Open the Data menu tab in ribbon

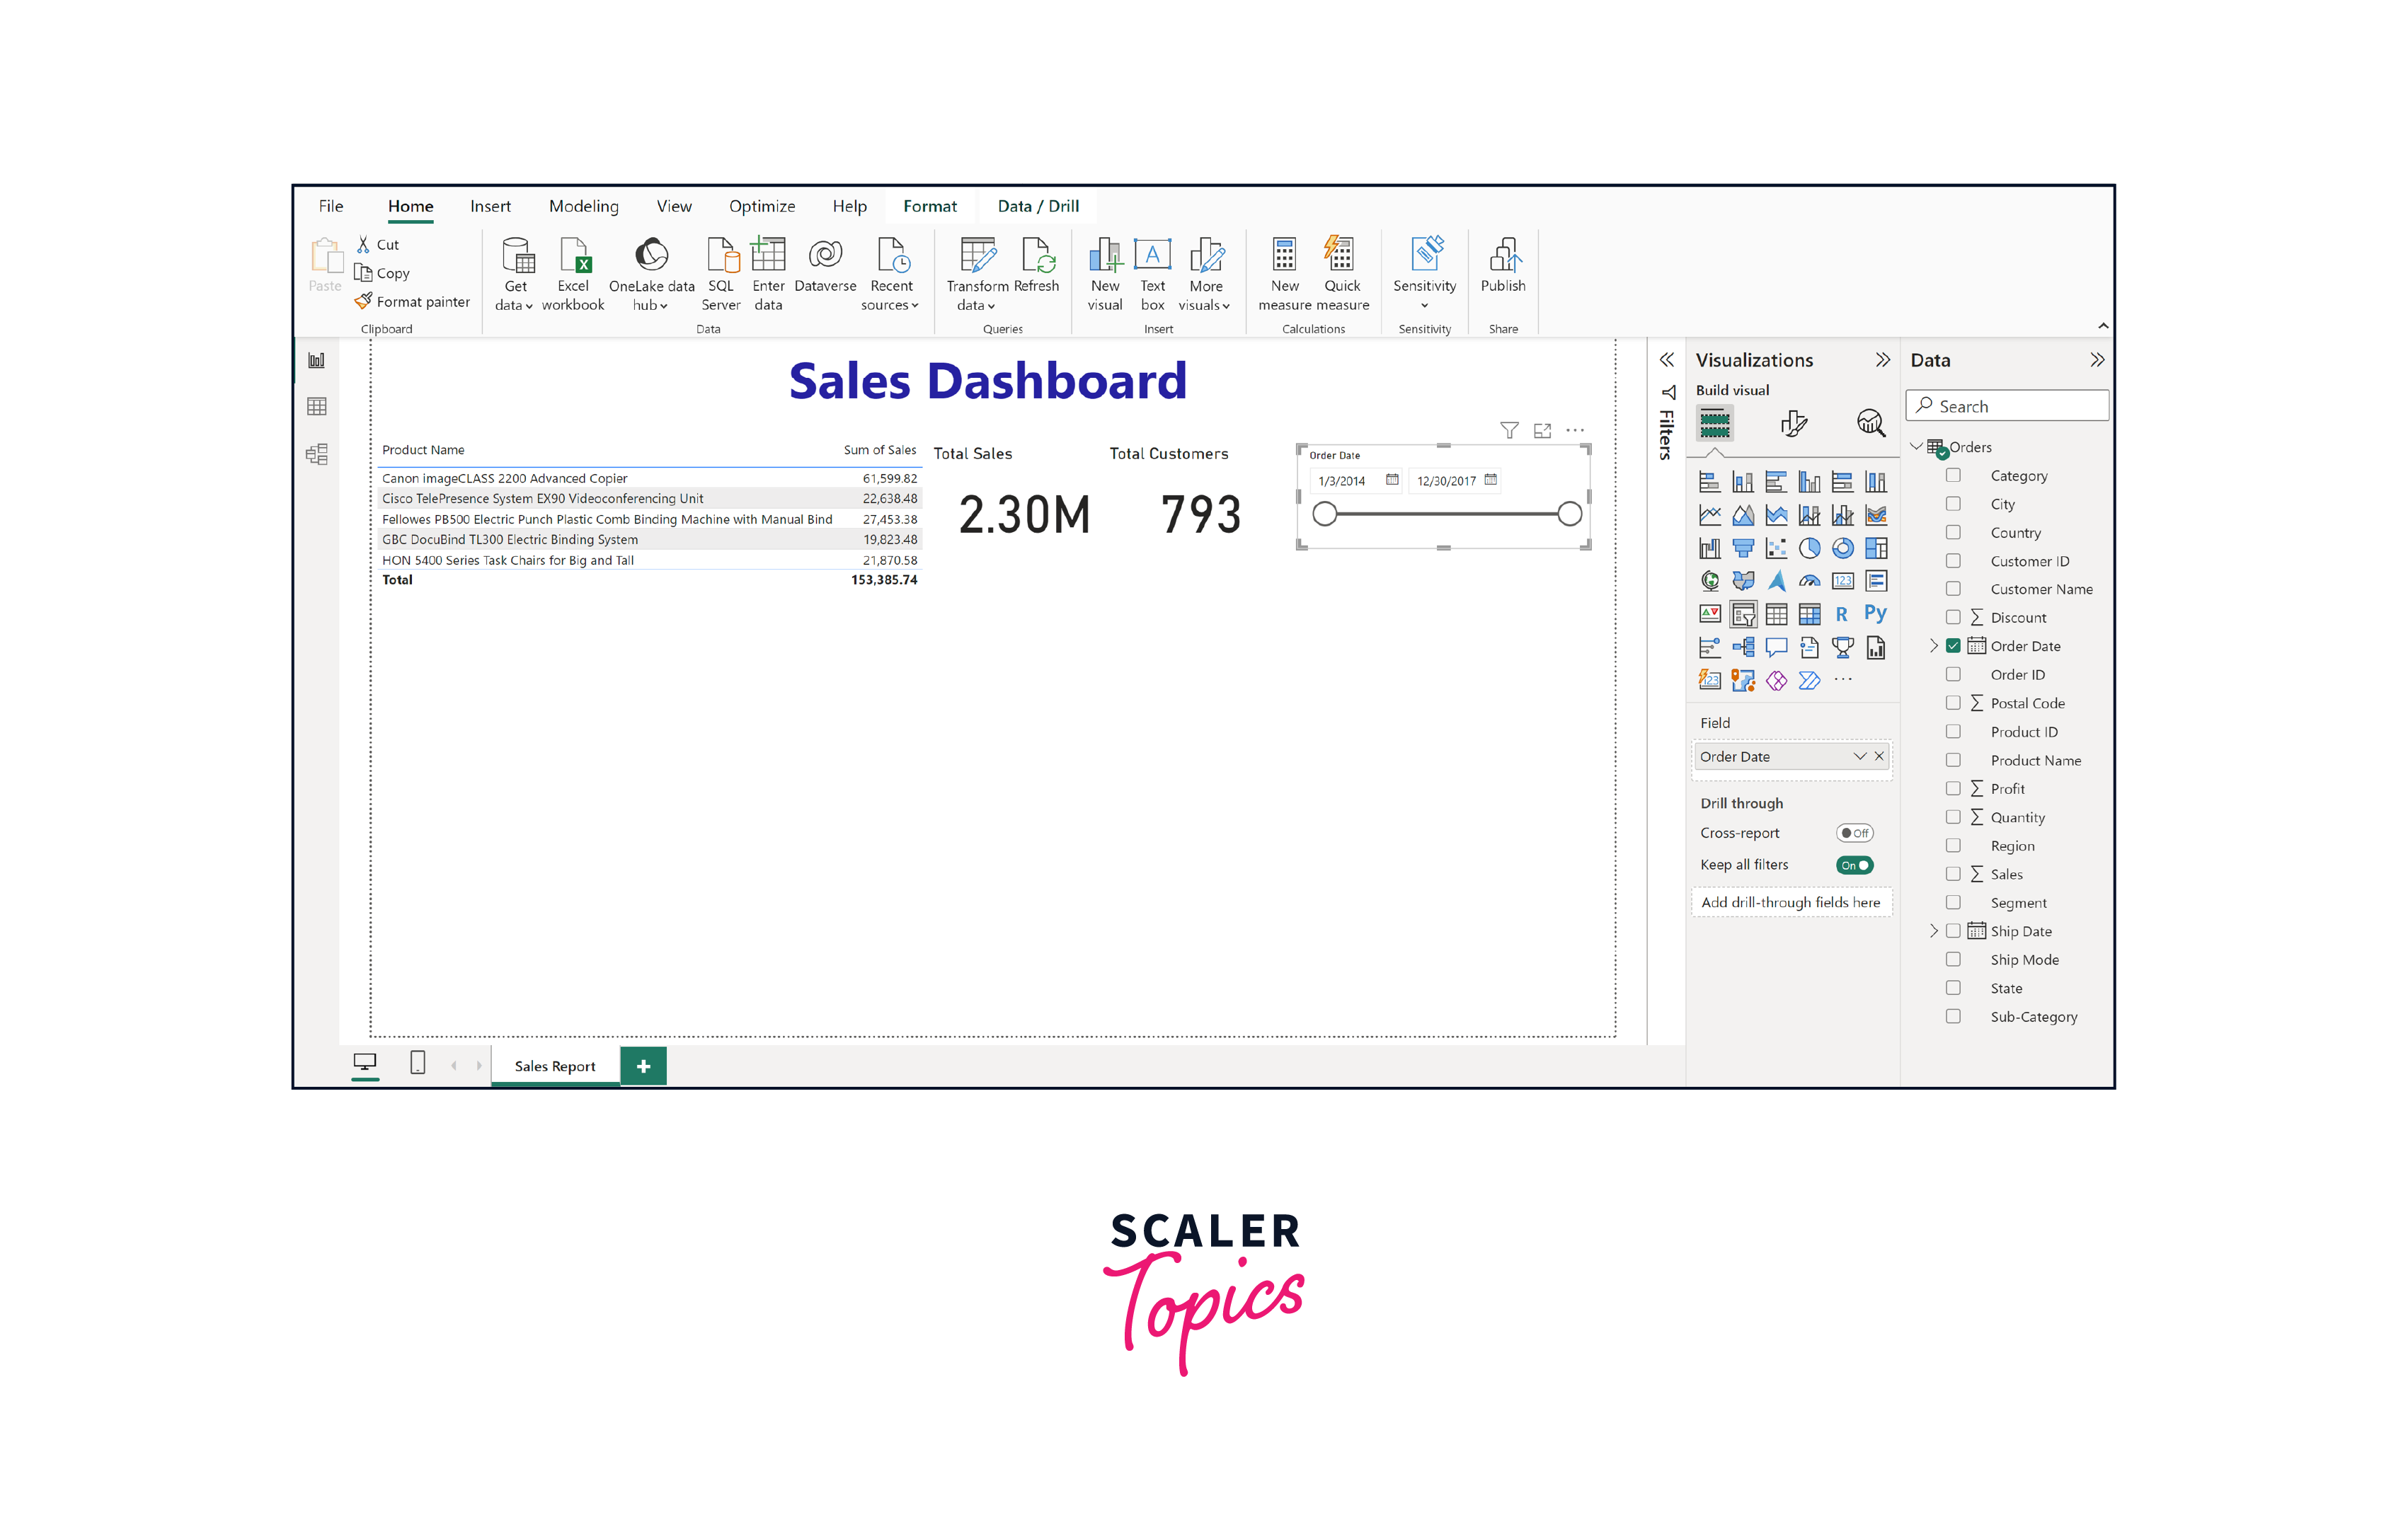[1036, 205]
